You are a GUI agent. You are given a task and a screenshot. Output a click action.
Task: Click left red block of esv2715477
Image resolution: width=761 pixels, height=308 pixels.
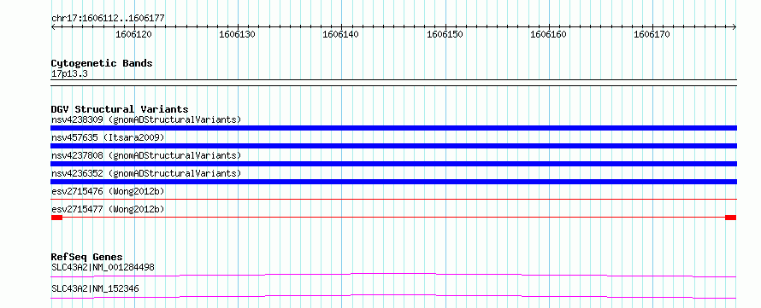[x=56, y=218]
